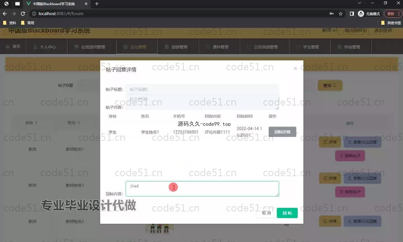Sort by the 身份 column in background table
Image resolution: width=403 pixels, height=242 pixels.
31,123
